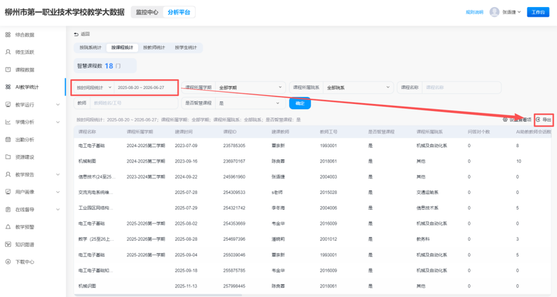Click the 机械识图 course name
This screenshot has height=297, width=557.
tap(87, 286)
